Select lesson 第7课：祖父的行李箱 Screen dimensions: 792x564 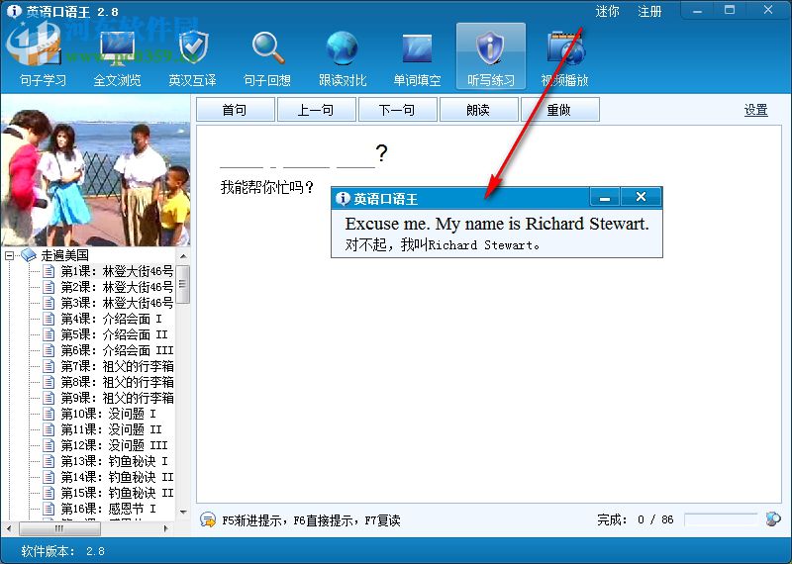pyautogui.click(x=117, y=366)
